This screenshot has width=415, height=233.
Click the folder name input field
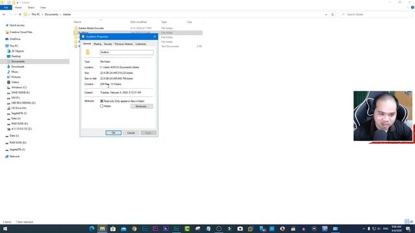coord(126,52)
